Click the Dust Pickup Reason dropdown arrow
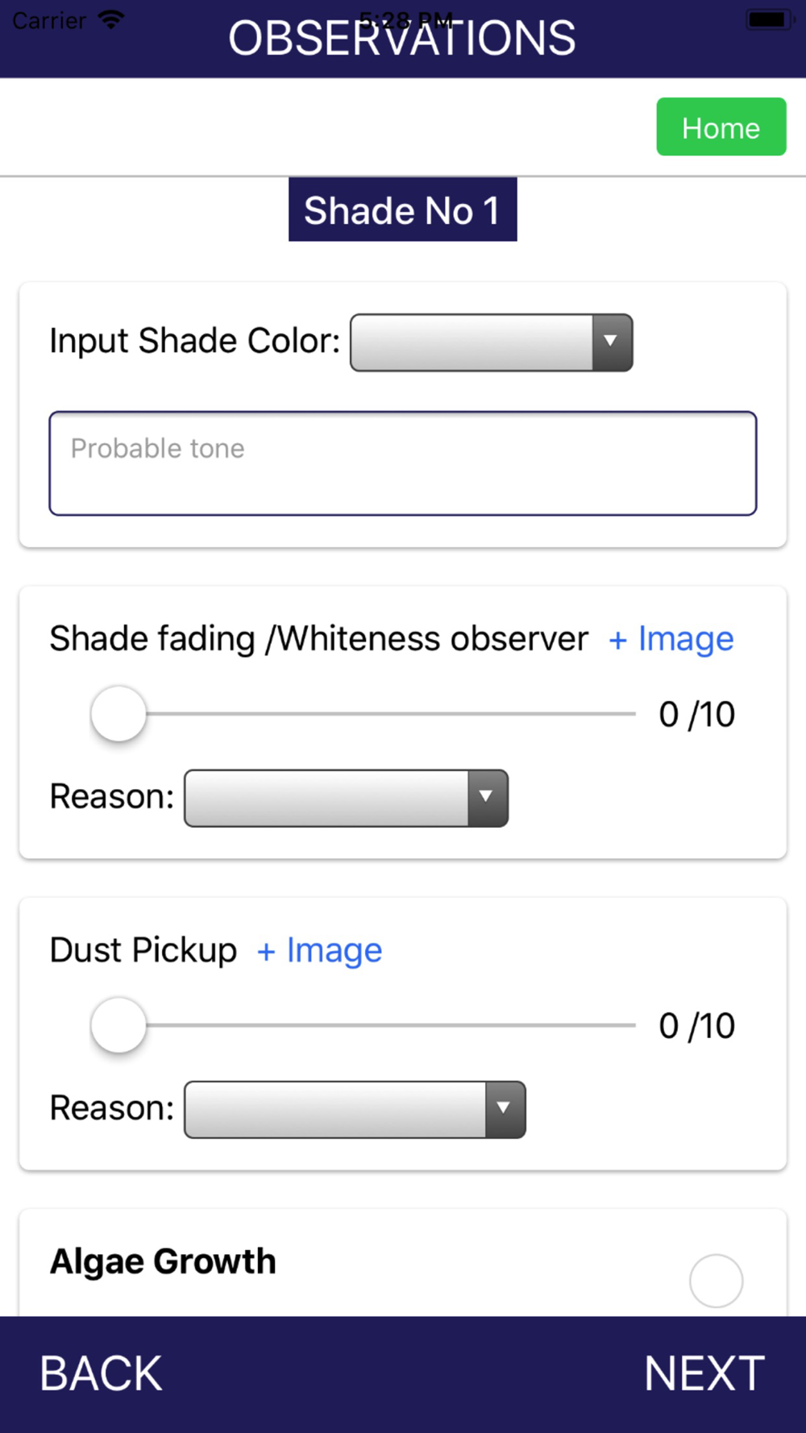The image size is (806, 1433). tap(505, 1110)
